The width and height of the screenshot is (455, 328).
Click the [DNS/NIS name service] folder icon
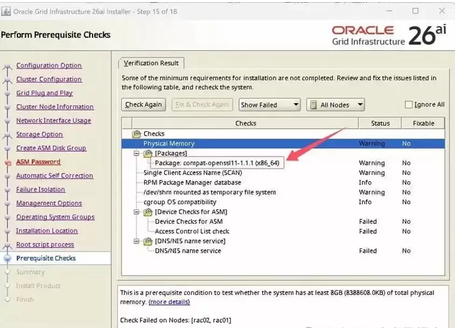pyautogui.click(x=148, y=241)
